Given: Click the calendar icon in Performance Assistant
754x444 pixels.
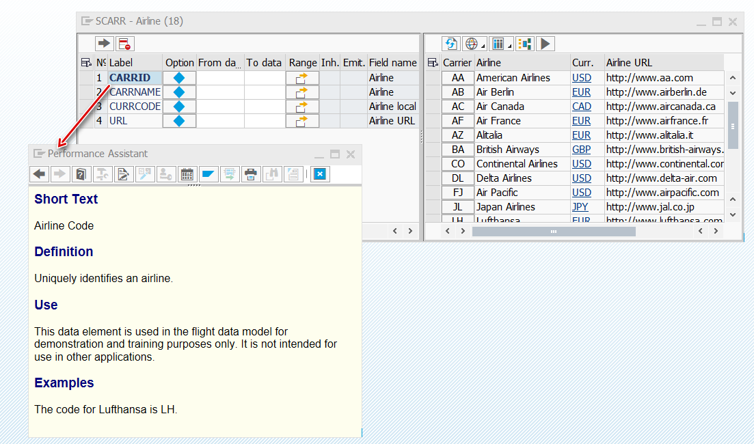Looking at the screenshot, I should [187, 174].
